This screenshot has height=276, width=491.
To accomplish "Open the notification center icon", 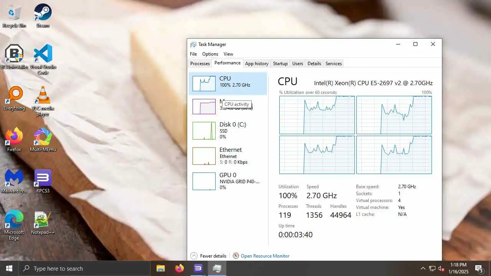I will tap(479, 268).
